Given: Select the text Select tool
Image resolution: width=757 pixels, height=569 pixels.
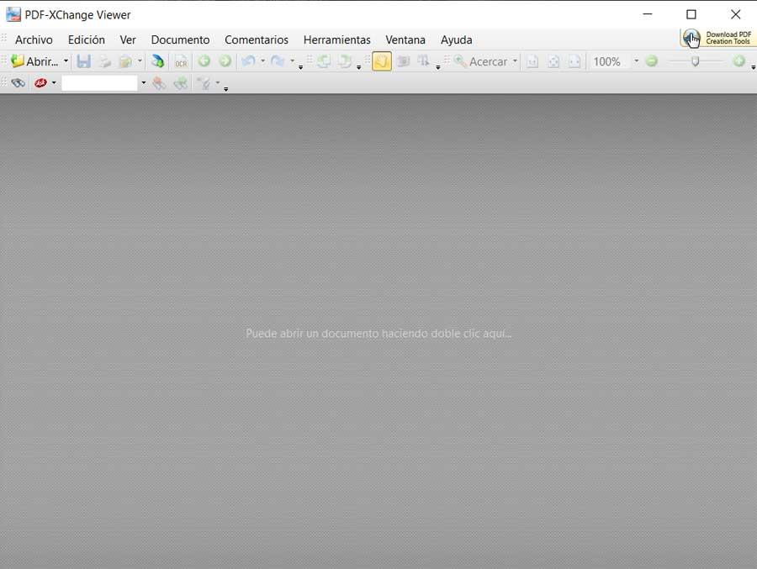Looking at the screenshot, I should (423, 61).
